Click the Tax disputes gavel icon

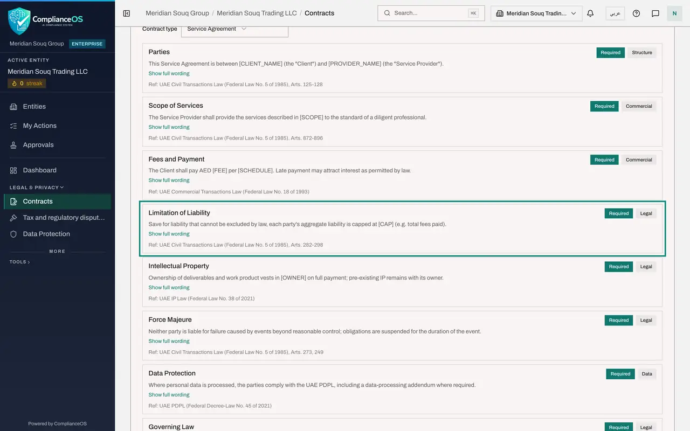point(13,218)
